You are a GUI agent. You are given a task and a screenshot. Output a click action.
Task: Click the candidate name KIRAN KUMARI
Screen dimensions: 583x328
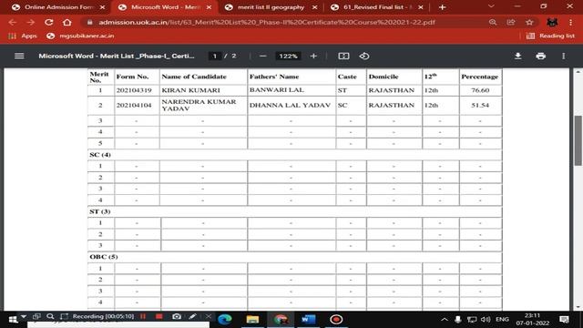[x=190, y=90]
